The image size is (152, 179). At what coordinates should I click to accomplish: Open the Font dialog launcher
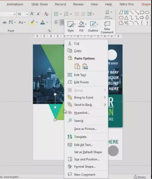click(49, 31)
